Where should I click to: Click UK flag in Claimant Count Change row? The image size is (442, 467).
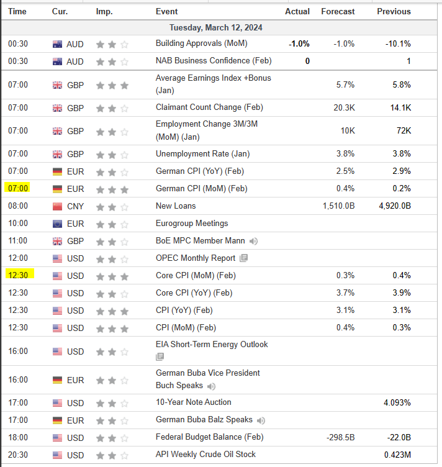click(x=58, y=108)
